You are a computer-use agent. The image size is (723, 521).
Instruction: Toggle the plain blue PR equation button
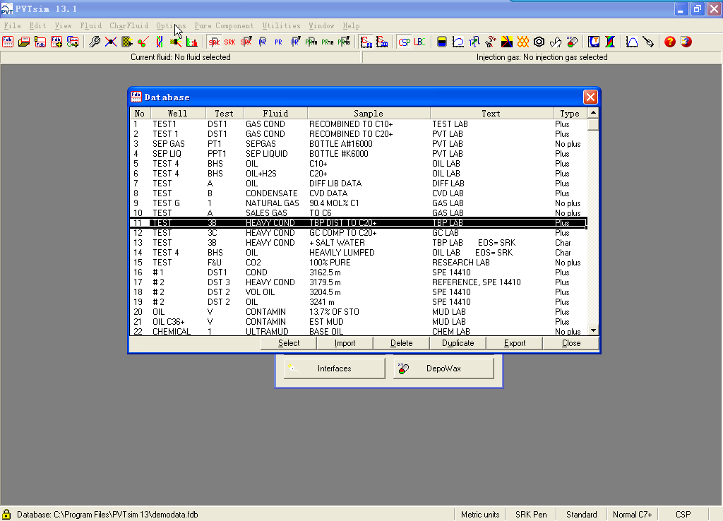pos(278,42)
